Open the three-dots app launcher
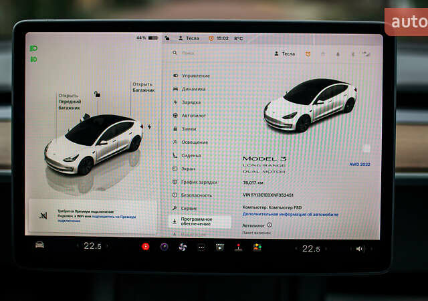The image size is (428, 301). click(x=201, y=247)
